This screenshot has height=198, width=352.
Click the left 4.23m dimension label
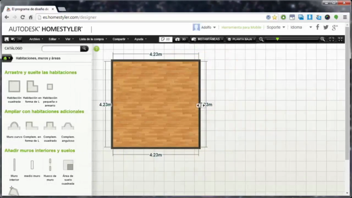(105, 105)
